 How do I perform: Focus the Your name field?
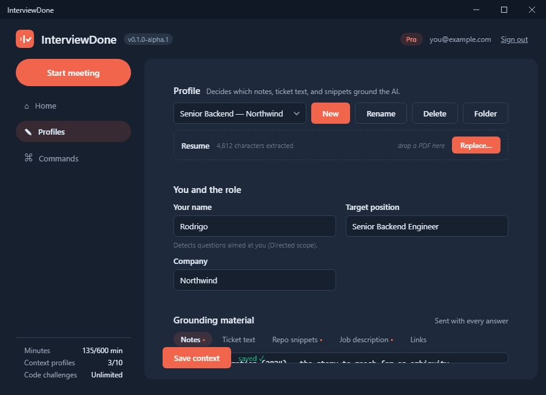pos(255,226)
